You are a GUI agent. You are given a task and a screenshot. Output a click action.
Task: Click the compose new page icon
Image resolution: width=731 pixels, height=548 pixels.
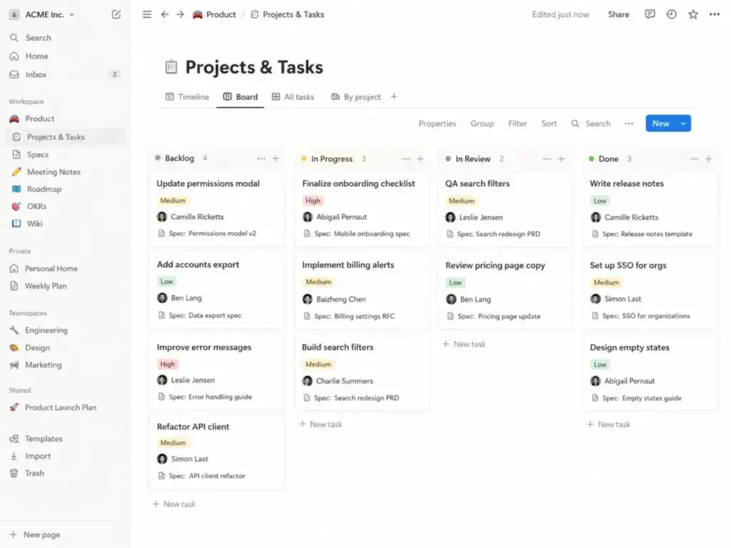[x=116, y=14]
